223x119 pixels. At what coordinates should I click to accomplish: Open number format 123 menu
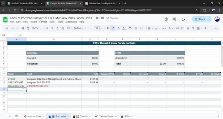(x=68, y=28)
